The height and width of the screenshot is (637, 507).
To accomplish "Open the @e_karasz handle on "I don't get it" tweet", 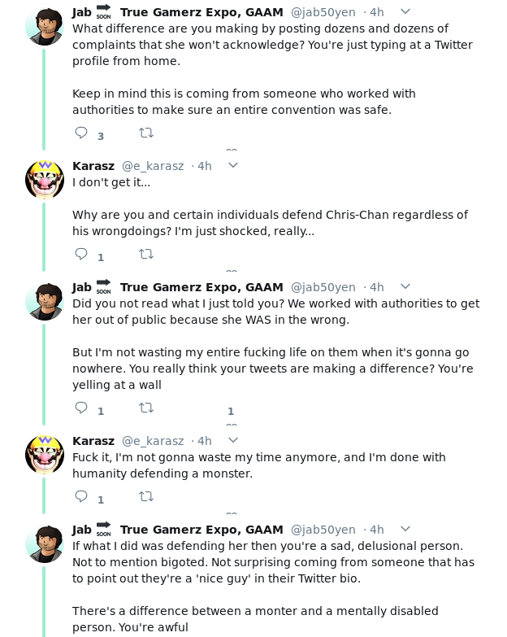I will tap(153, 166).
